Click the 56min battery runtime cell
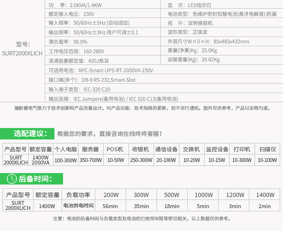Viewport: 283px width, 231px height. [x=110, y=206]
